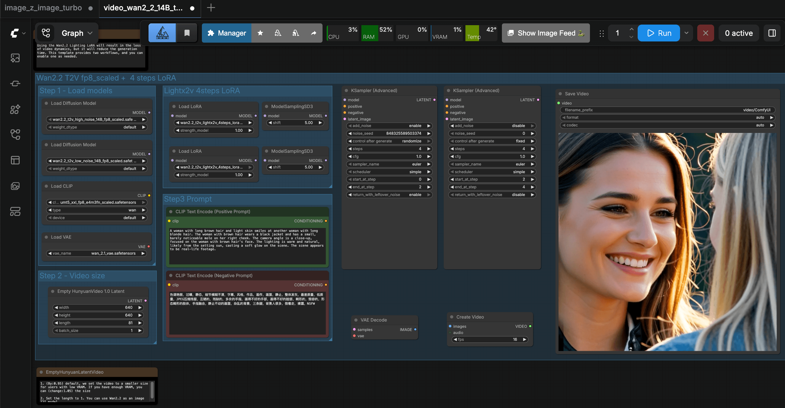Toggle the right side panel icon
This screenshot has width=785, height=408.
click(x=772, y=33)
